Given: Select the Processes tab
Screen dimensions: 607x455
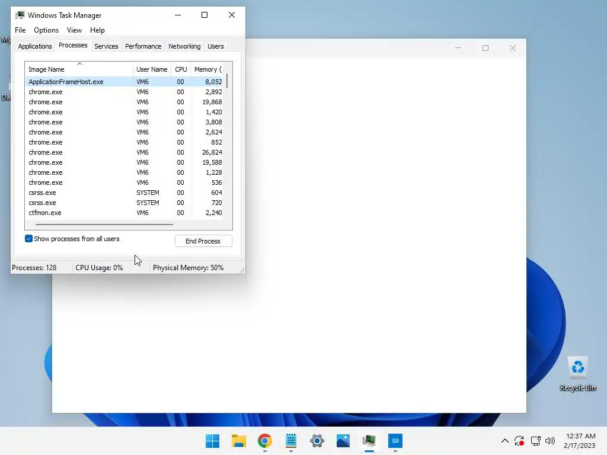Looking at the screenshot, I should point(73,45).
